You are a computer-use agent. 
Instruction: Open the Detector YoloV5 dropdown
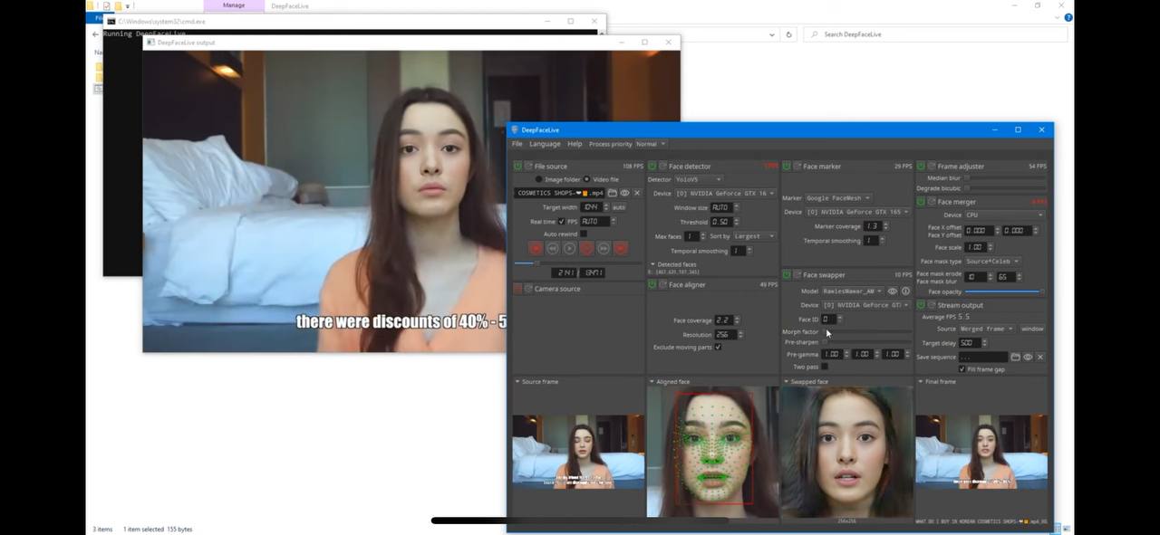tap(698, 179)
